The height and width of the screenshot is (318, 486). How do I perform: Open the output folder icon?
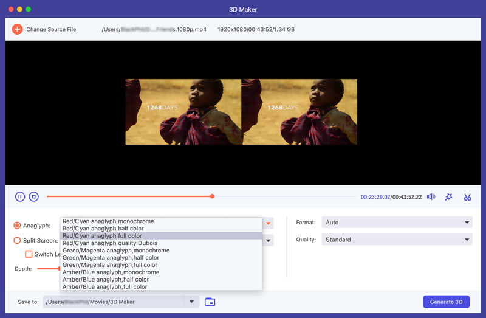point(210,302)
